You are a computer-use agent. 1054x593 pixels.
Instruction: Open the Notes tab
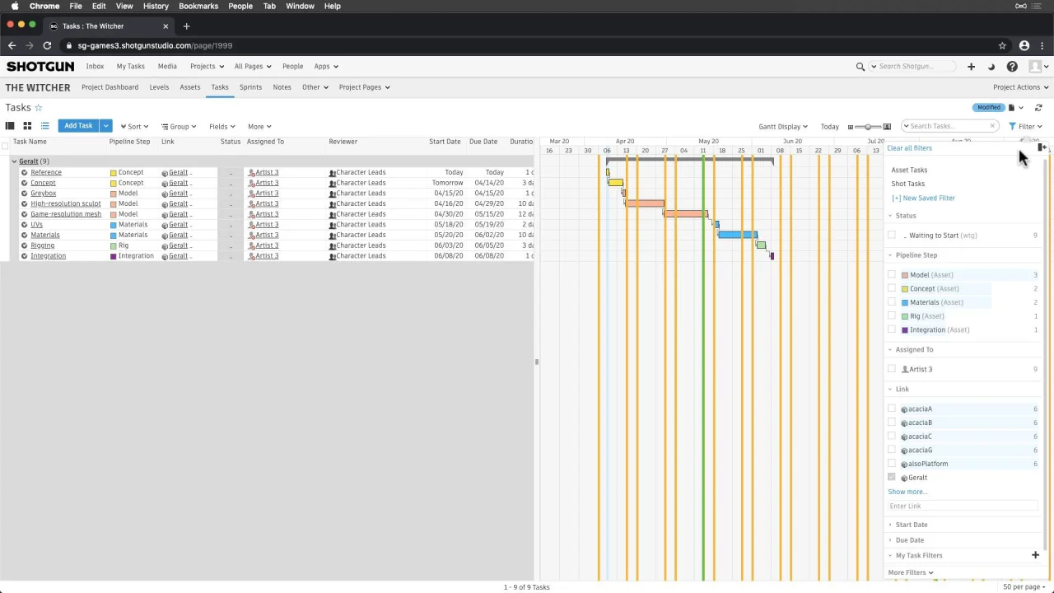pyautogui.click(x=282, y=87)
